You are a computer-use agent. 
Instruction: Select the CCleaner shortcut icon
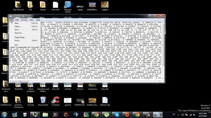[55, 101]
